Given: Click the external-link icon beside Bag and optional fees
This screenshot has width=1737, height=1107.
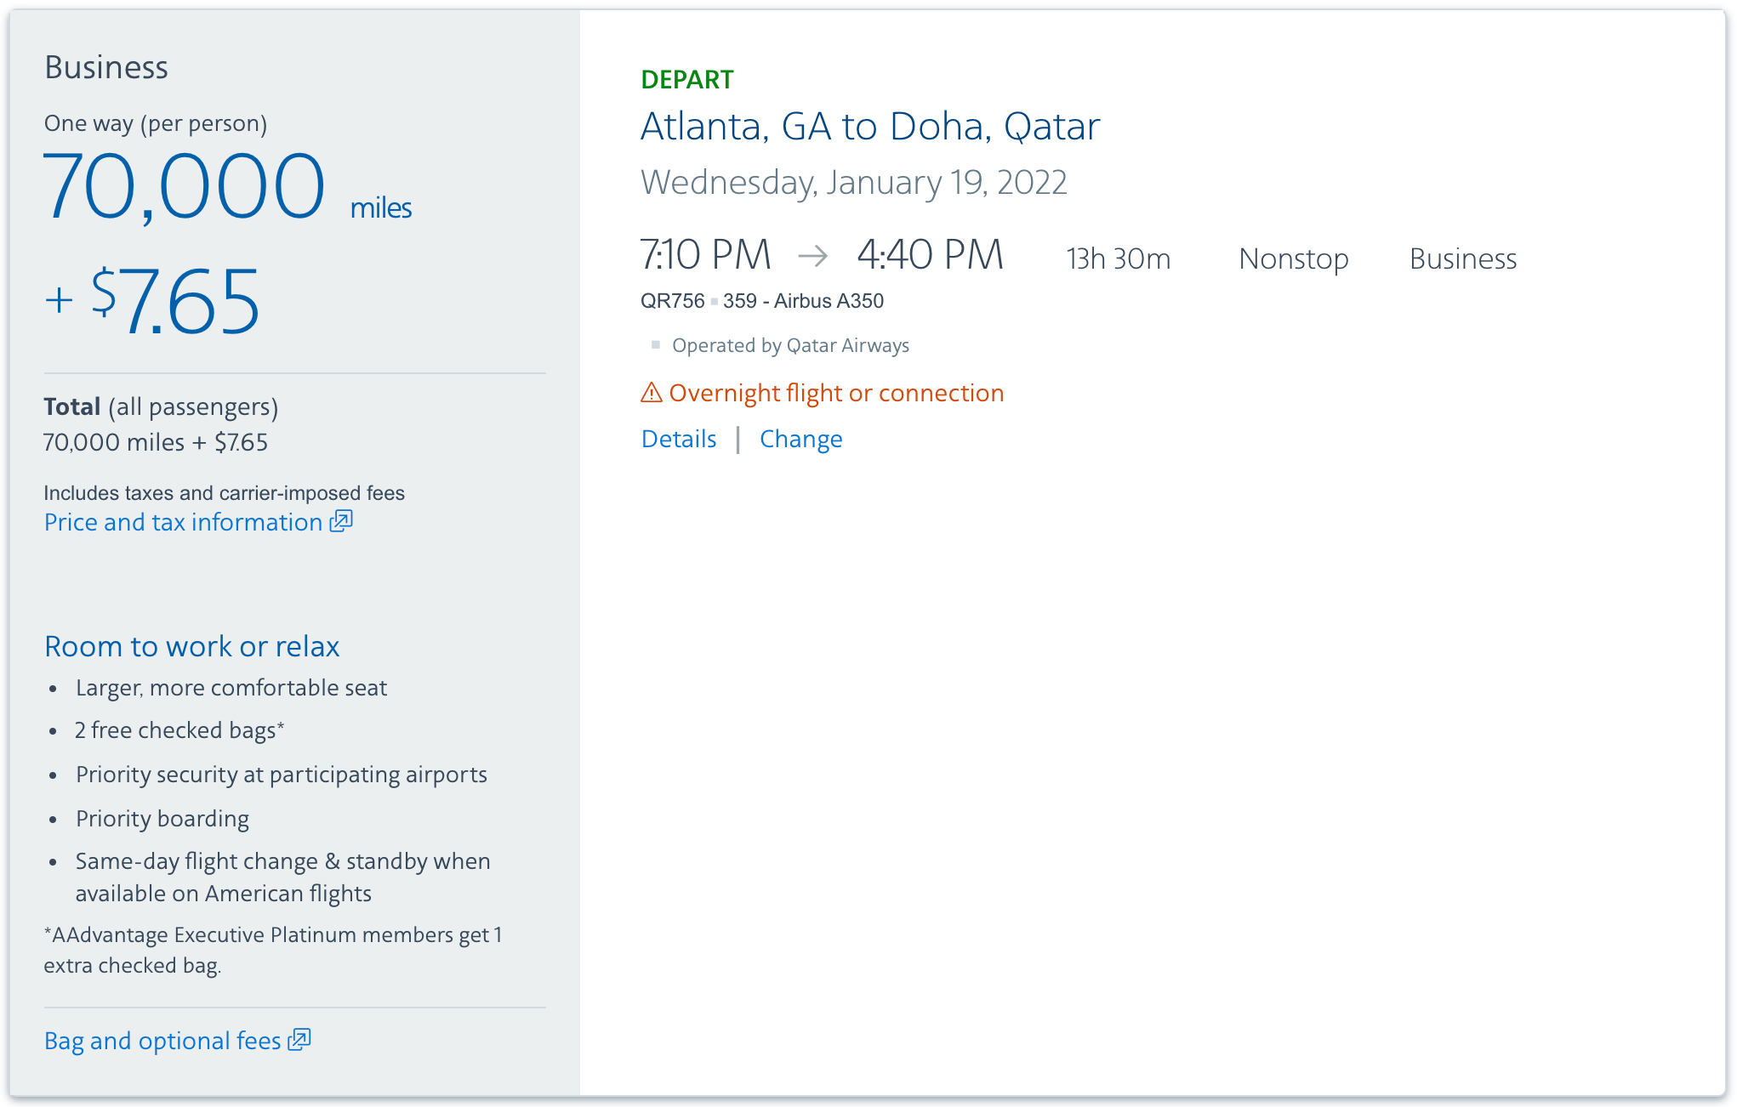Looking at the screenshot, I should pyautogui.click(x=299, y=1040).
